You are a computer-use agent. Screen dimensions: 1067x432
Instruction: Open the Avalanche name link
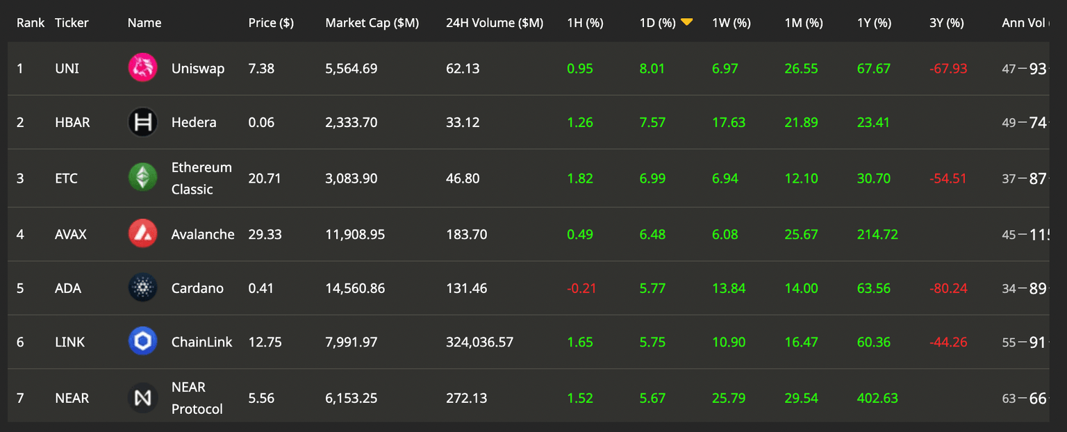(x=203, y=235)
